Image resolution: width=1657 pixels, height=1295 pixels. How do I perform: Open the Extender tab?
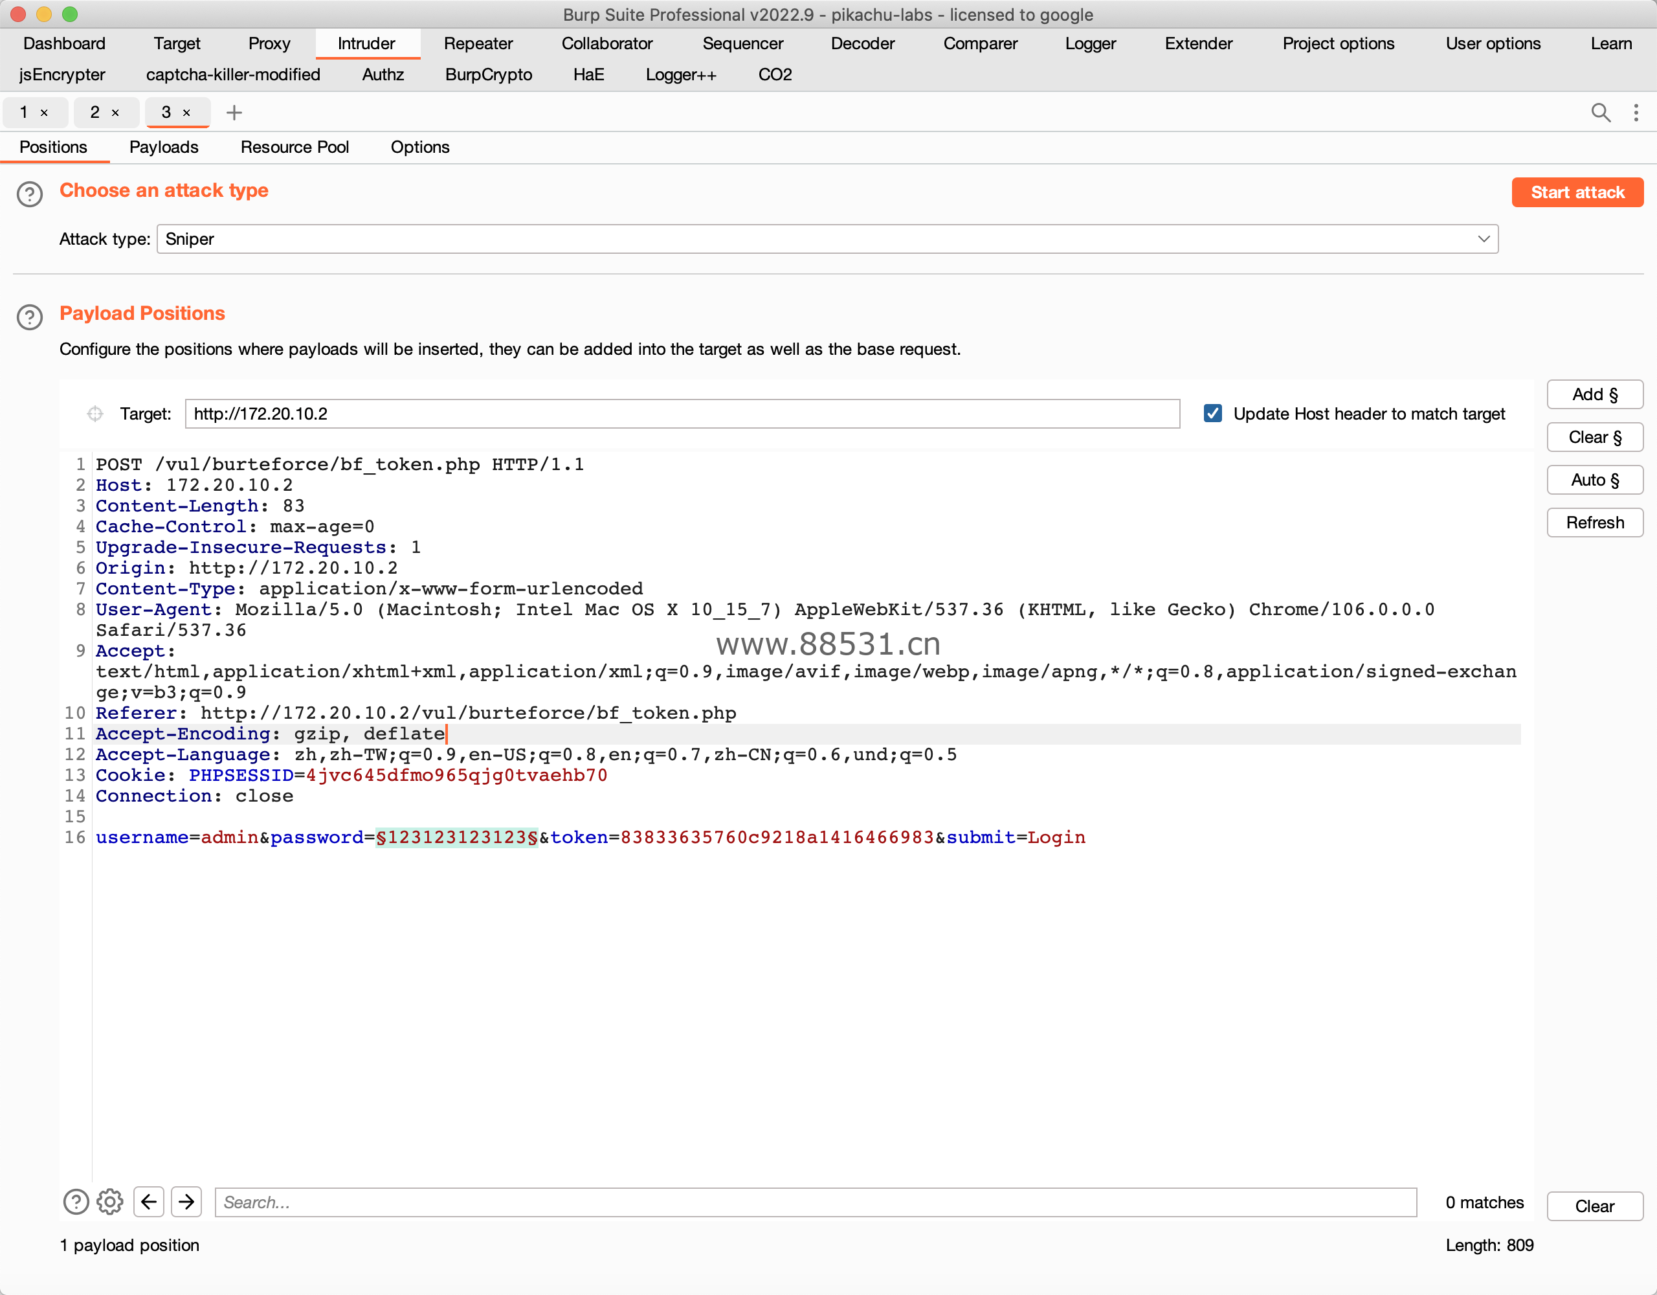pyautogui.click(x=1199, y=43)
